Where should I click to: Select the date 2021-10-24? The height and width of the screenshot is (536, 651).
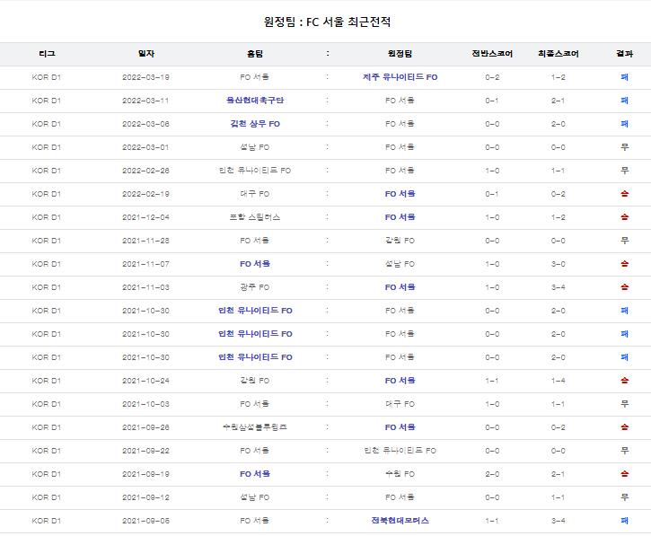pyautogui.click(x=145, y=381)
